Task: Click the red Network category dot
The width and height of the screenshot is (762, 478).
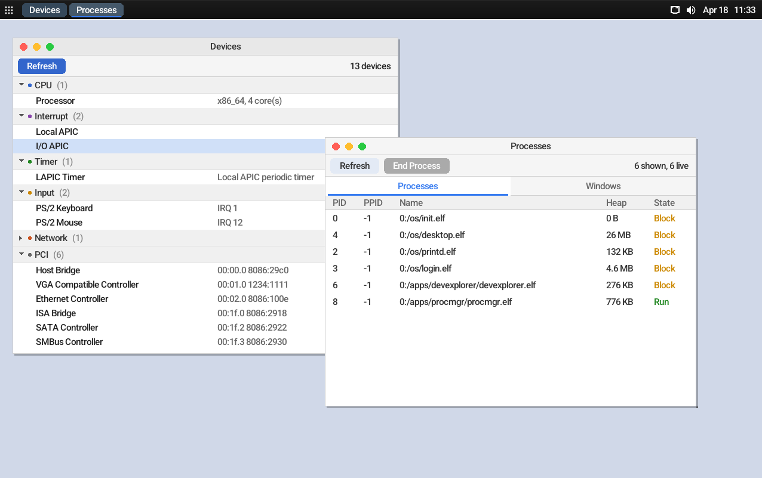Action: (x=30, y=238)
